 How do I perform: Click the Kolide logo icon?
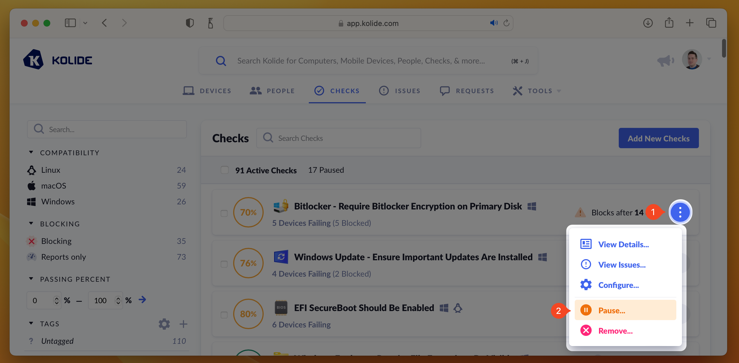point(33,60)
